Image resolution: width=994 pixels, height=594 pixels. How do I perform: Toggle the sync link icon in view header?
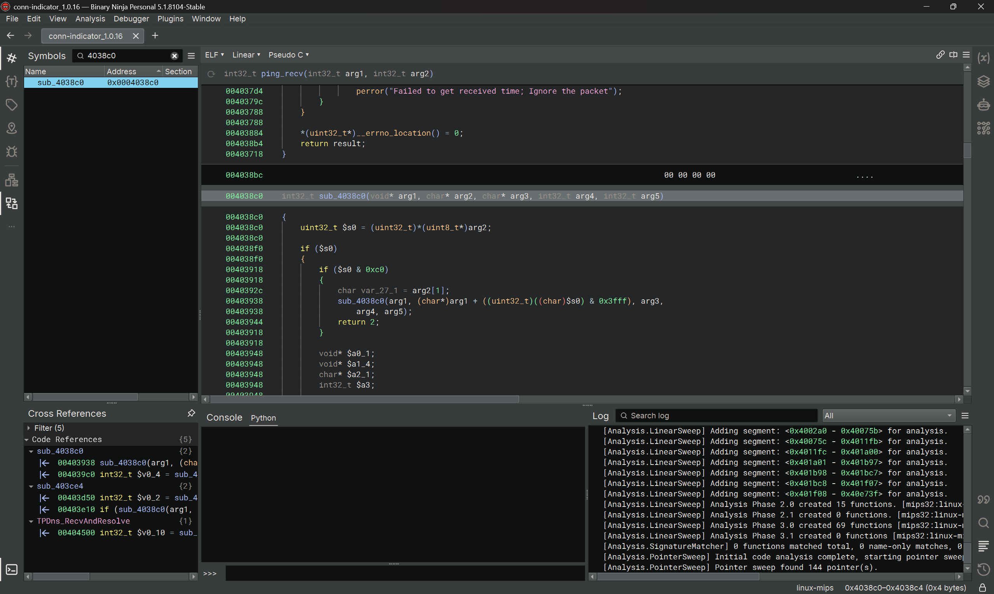pos(940,55)
